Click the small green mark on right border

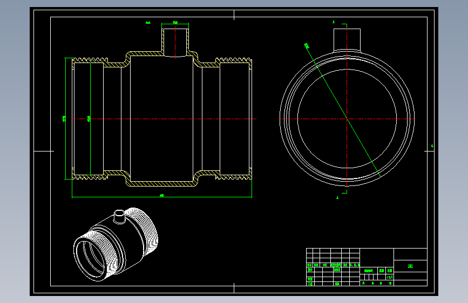coord(432,146)
